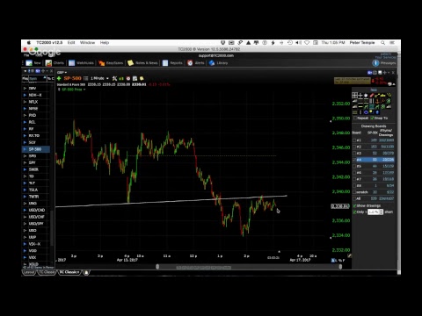This screenshot has height=316, width=422.
Task: Click the percent threshold stepper arrows
Action: point(381,212)
